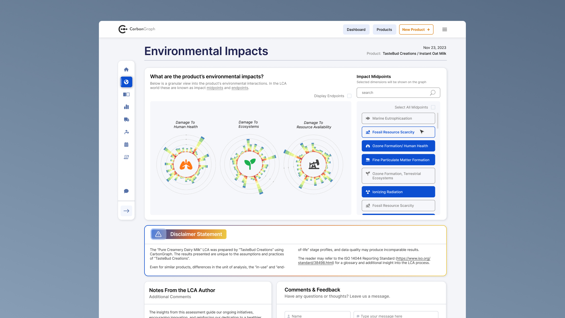The image size is (565, 318).
Task: Open the truck transport section
Action: pyautogui.click(x=126, y=119)
